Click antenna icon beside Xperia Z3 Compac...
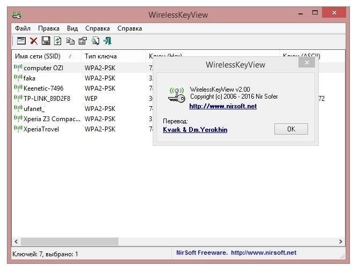Viewport: 359px width, 274px height. 18,119
